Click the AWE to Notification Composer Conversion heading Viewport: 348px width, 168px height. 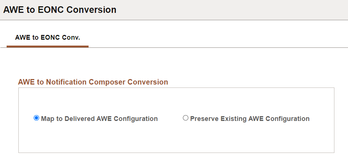[x=93, y=82]
